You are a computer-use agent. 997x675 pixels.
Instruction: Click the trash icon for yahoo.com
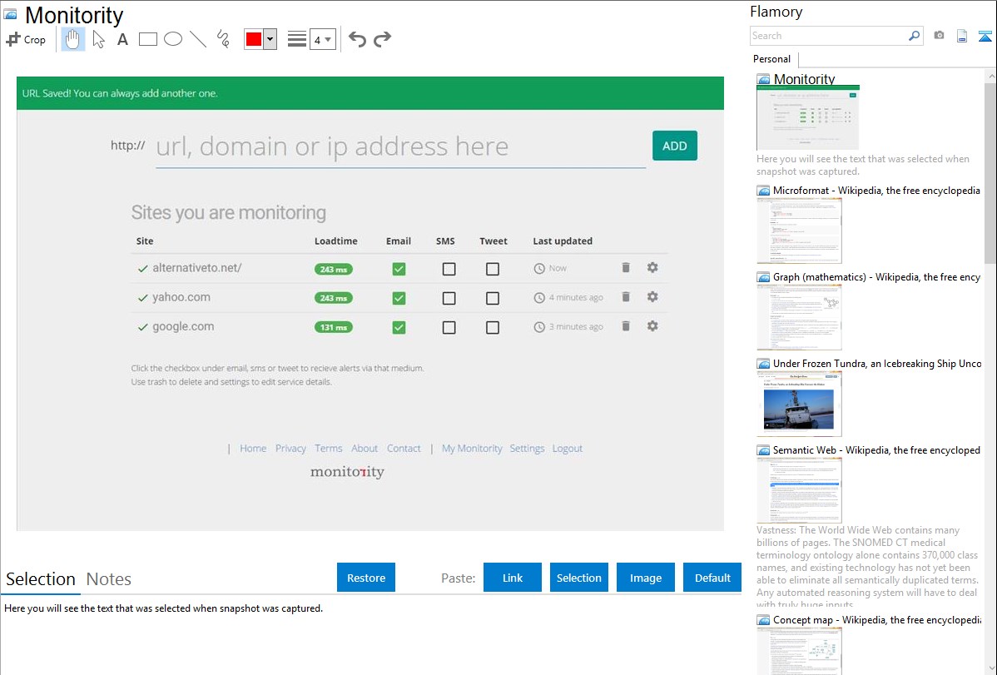click(626, 297)
